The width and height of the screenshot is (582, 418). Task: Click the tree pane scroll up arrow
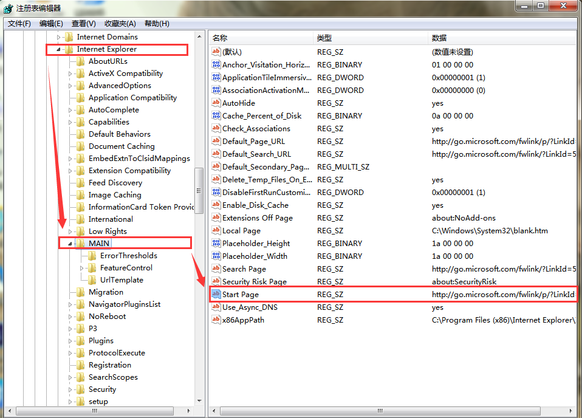(199, 36)
